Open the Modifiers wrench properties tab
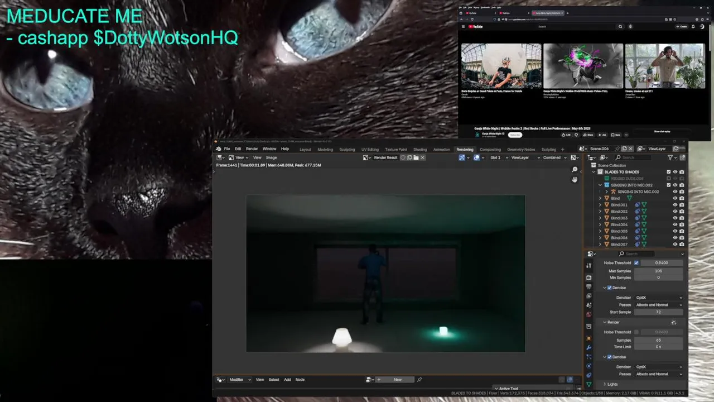 coord(588,347)
